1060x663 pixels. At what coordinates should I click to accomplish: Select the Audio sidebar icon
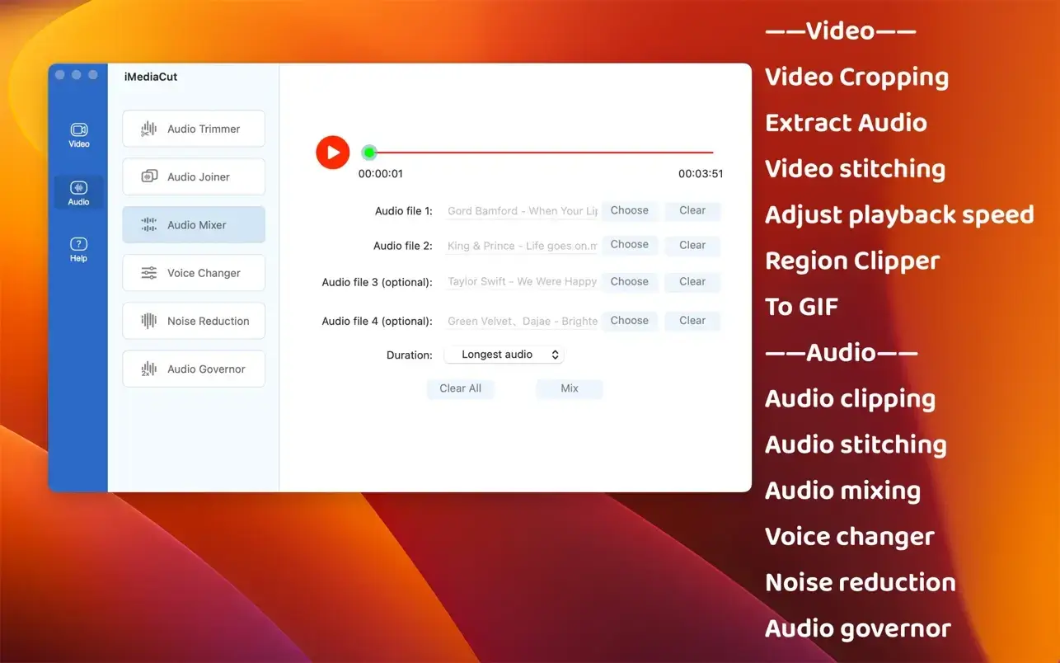pyautogui.click(x=78, y=192)
